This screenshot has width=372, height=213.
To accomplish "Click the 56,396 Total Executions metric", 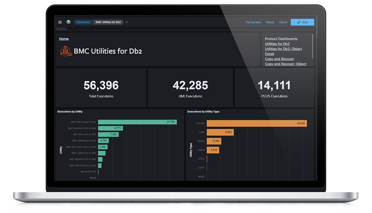I will pos(101,88).
